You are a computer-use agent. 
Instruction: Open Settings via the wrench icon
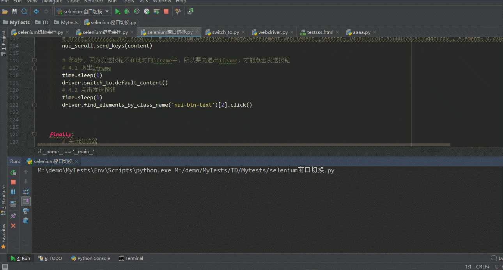(x=178, y=12)
